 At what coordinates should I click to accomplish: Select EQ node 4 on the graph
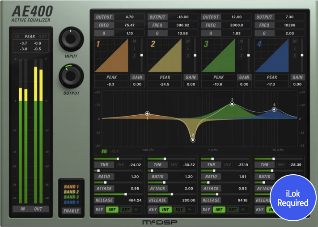[274, 109]
